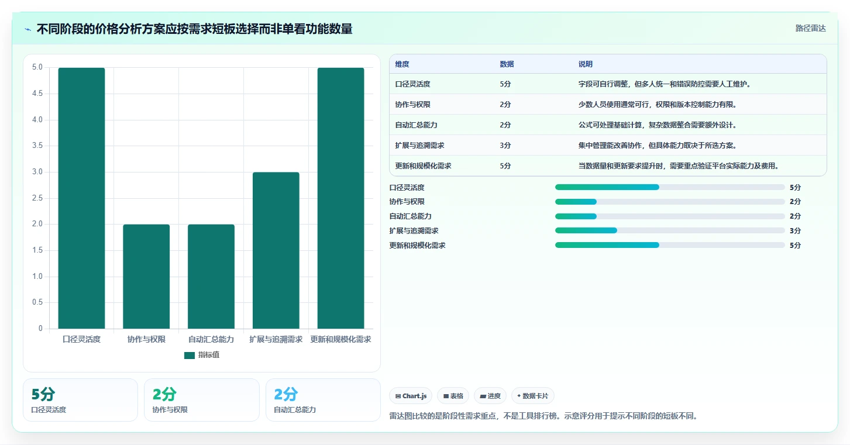Click the 更新和规模化需求 bar in the chart

point(340,198)
